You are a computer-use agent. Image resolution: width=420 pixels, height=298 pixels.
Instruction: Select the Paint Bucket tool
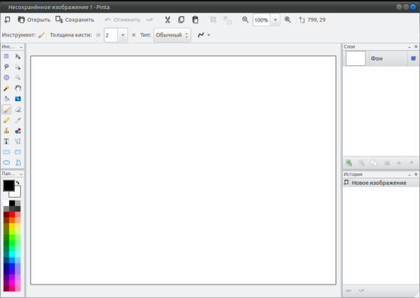tap(7, 99)
